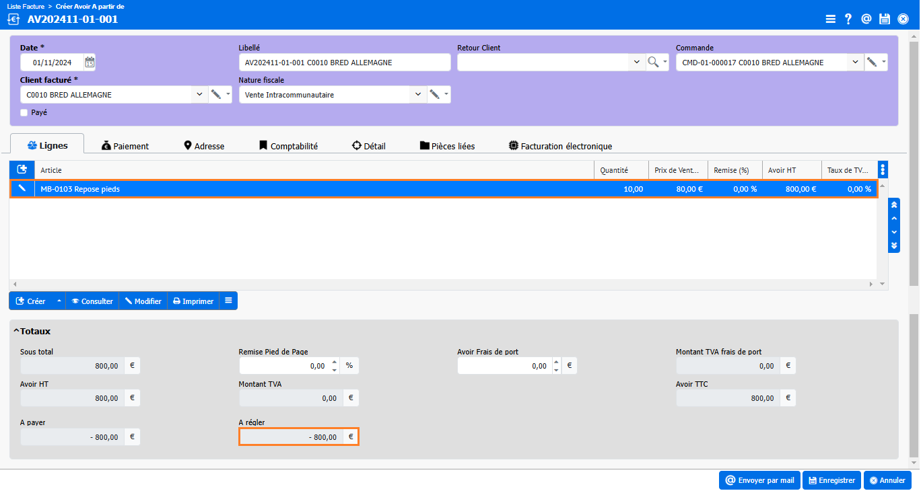This screenshot has height=491, width=921.
Task: Switch to the Paiement tab
Action: (x=125, y=146)
